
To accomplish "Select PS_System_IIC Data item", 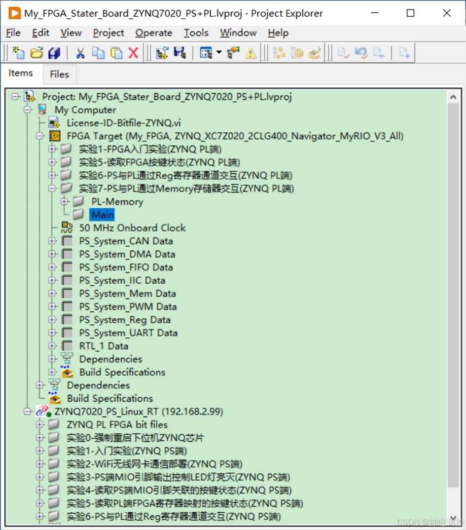I will [122, 280].
